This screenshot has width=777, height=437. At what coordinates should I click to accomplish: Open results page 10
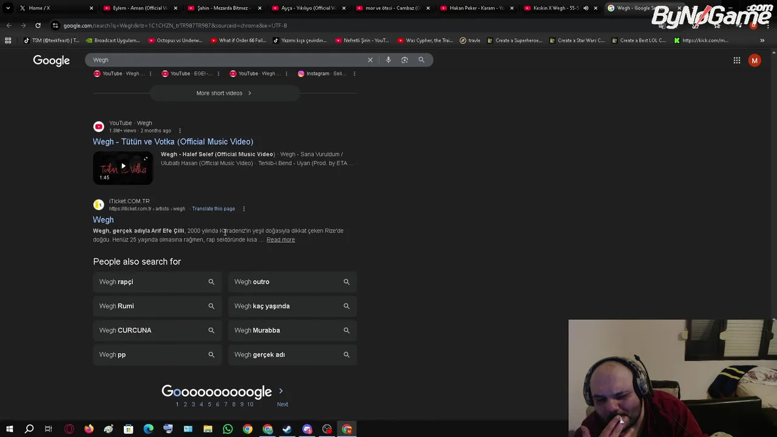(250, 404)
